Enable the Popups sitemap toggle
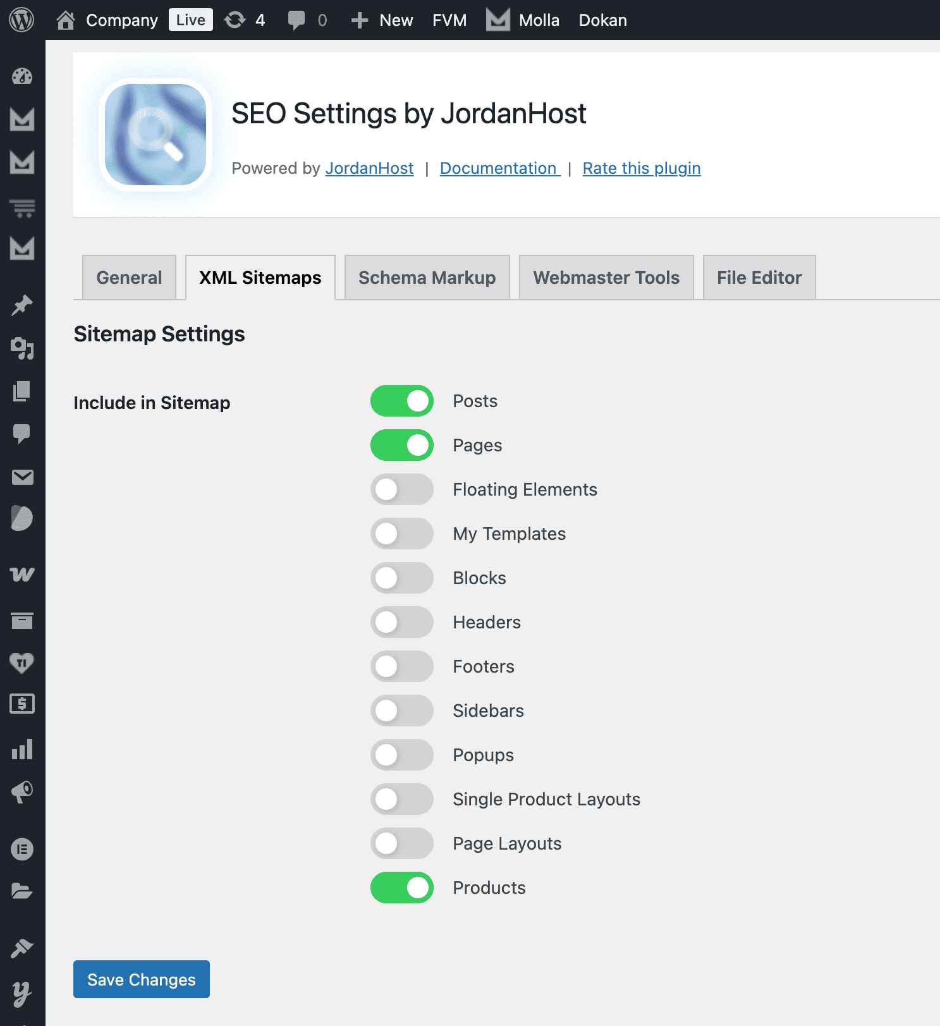This screenshot has height=1026, width=940. (x=402, y=755)
